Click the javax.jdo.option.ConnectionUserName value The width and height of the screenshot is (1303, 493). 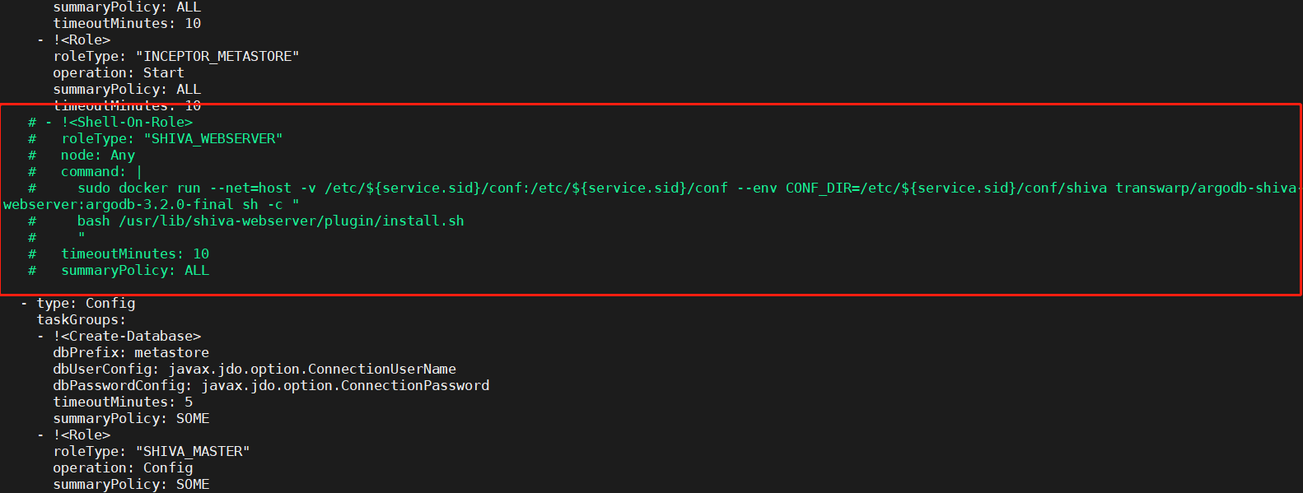[312, 369]
